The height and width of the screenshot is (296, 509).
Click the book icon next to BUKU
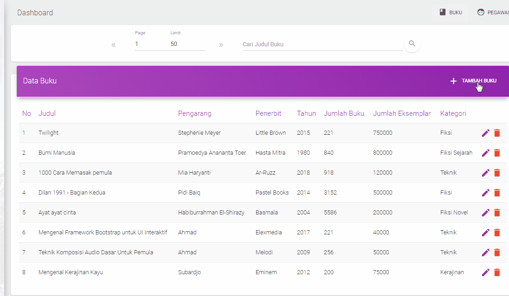(x=442, y=12)
